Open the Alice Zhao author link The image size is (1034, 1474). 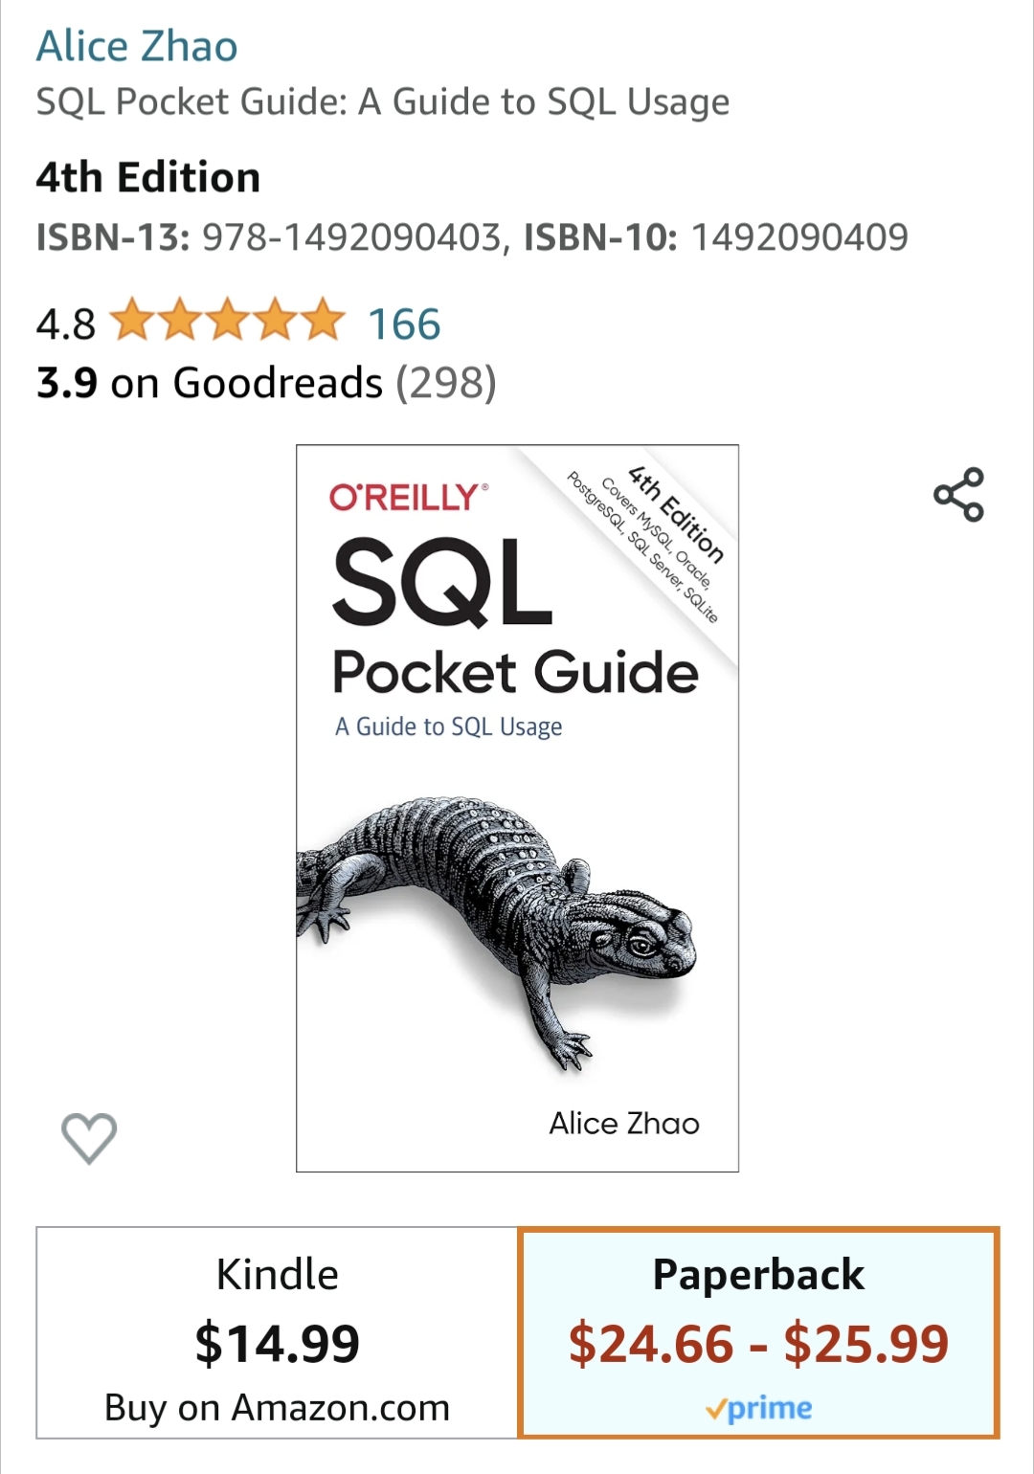[x=137, y=46]
